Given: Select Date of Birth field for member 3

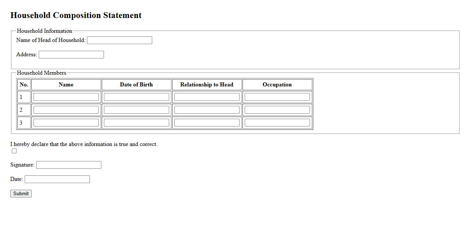Looking at the screenshot, I should coord(136,123).
